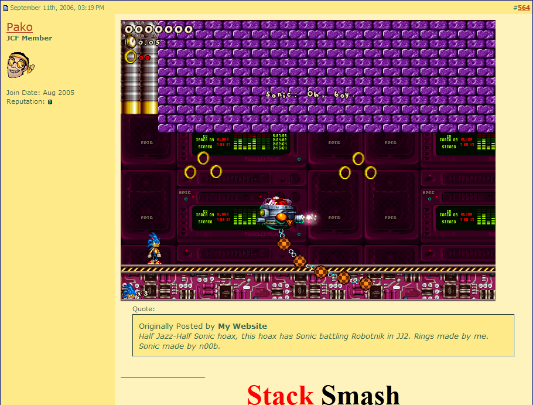Click the "Quote:" label above the quote box
533x405 pixels.
pos(143,309)
